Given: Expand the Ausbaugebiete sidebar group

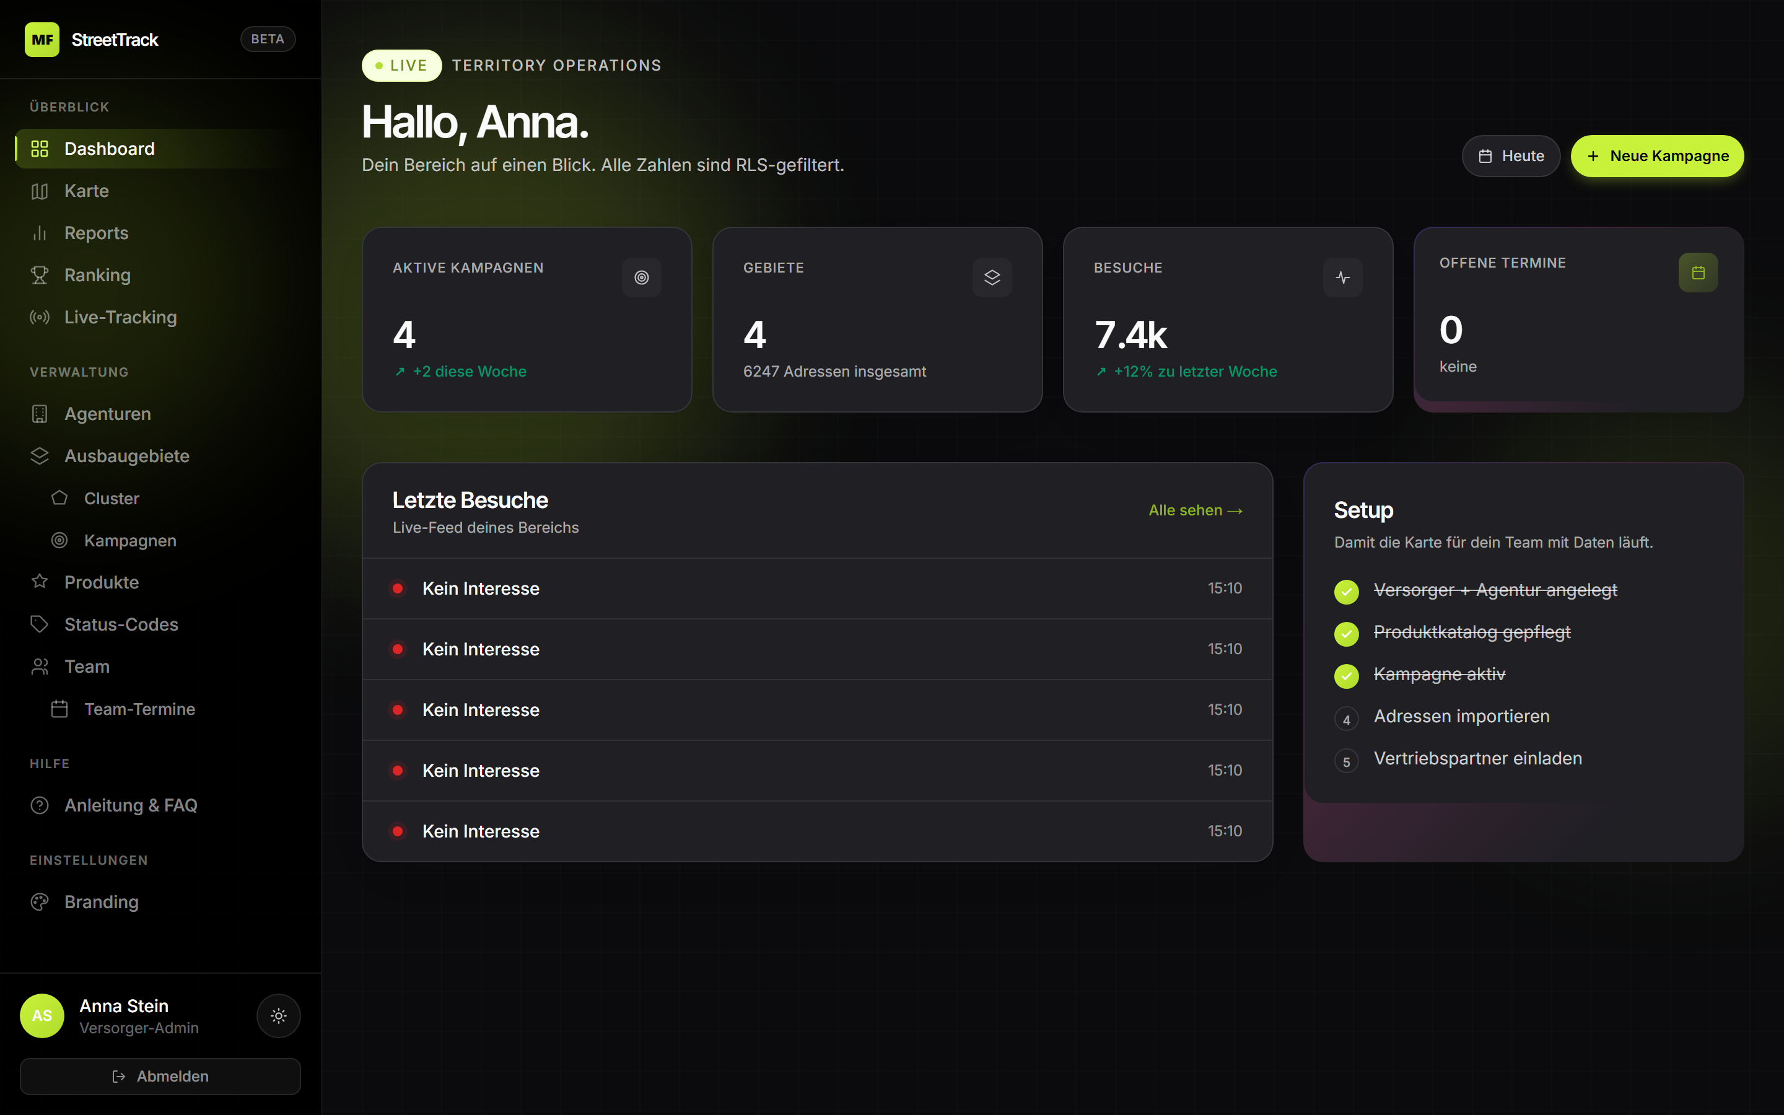Looking at the screenshot, I should pyautogui.click(x=127, y=456).
